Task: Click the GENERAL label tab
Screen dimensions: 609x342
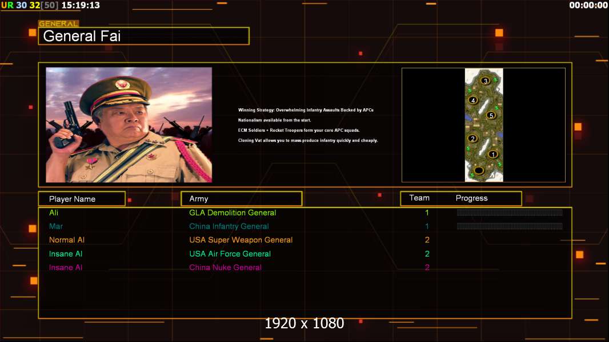Action: pyautogui.click(x=59, y=23)
